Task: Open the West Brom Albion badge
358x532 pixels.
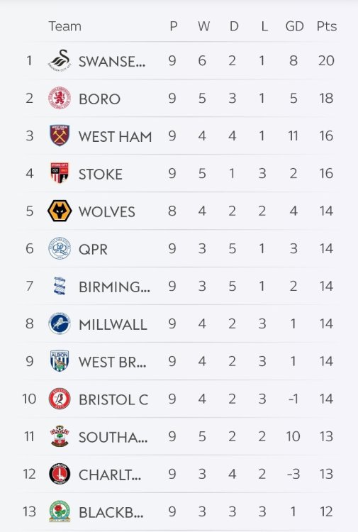Action: pyautogui.click(x=60, y=361)
